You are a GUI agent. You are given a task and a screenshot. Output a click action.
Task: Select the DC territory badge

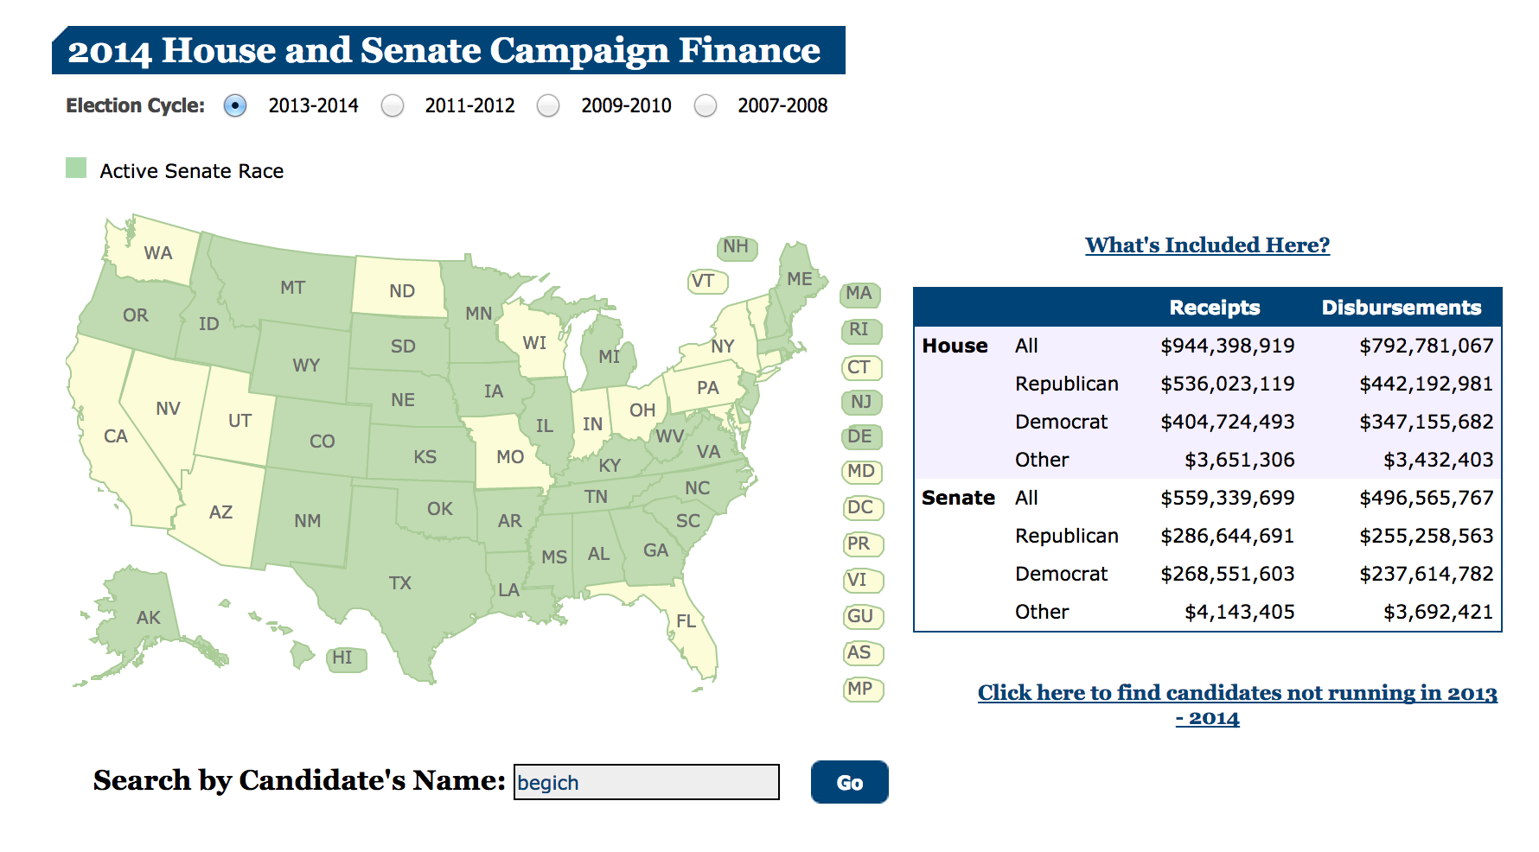coord(861,507)
